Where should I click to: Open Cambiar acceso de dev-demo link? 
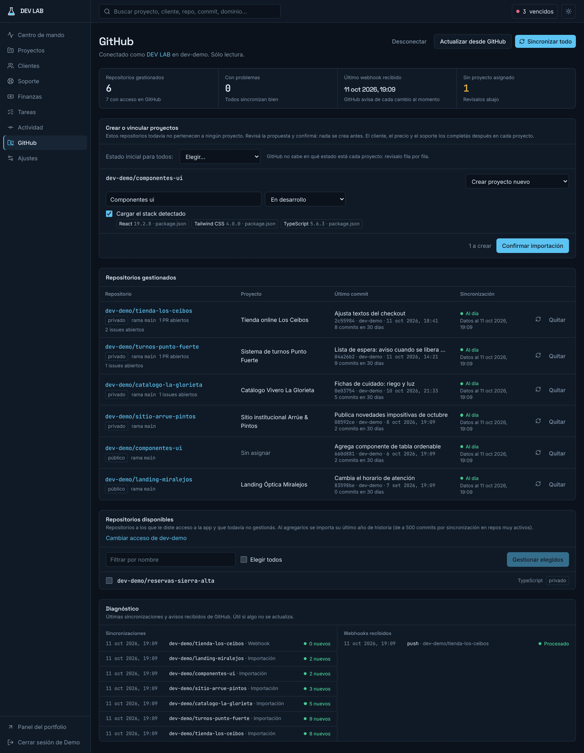pos(146,538)
